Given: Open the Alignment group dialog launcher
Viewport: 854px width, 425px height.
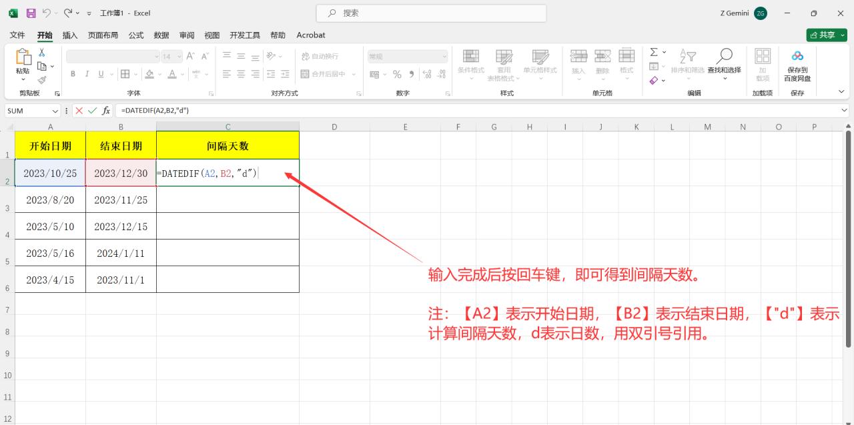Looking at the screenshot, I should point(359,93).
